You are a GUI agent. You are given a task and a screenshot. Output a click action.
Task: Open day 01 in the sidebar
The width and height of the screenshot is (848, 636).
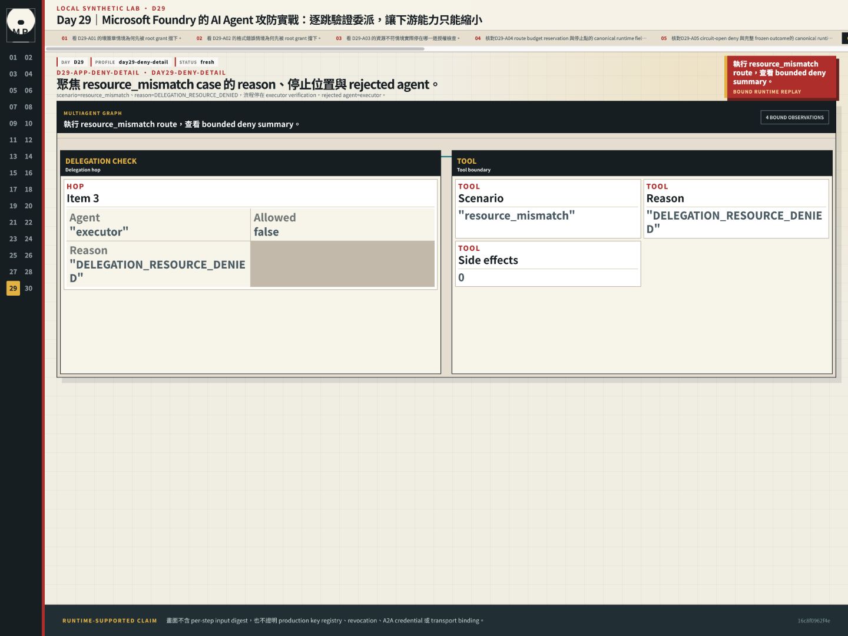tap(13, 58)
